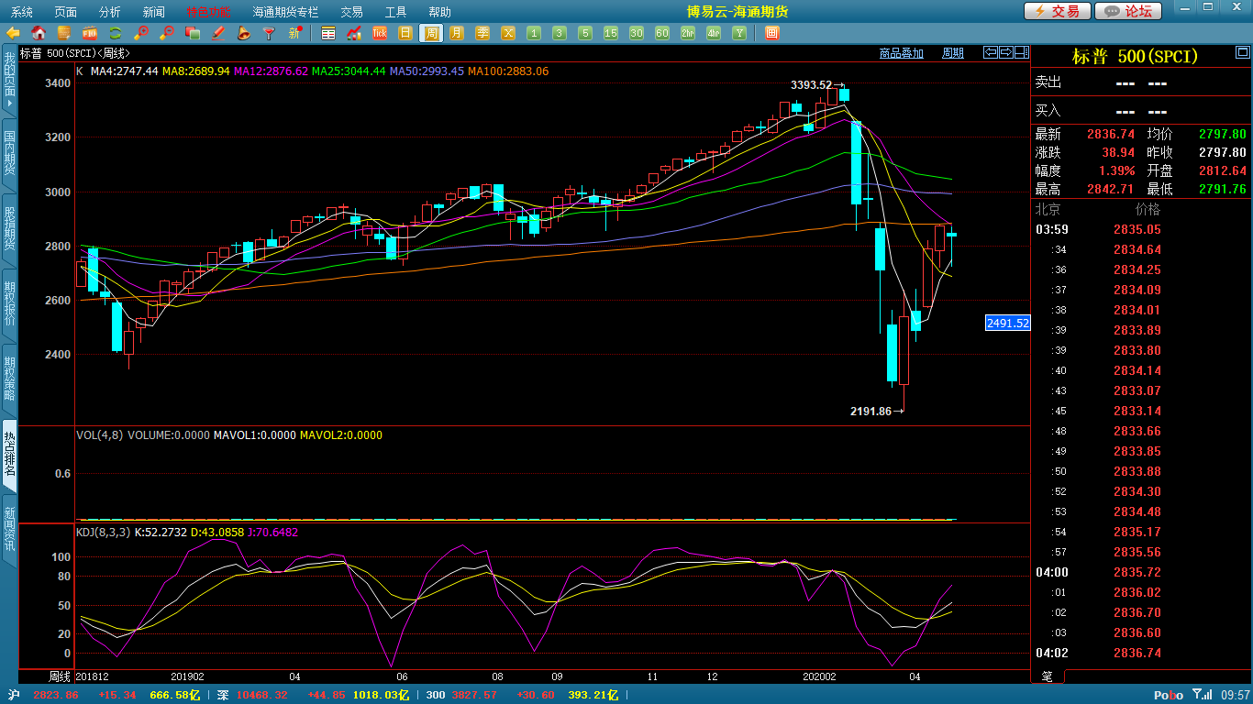This screenshot has width=1253, height=704.
Task: Click the Pobo logo in status bar
Action: click(1168, 695)
